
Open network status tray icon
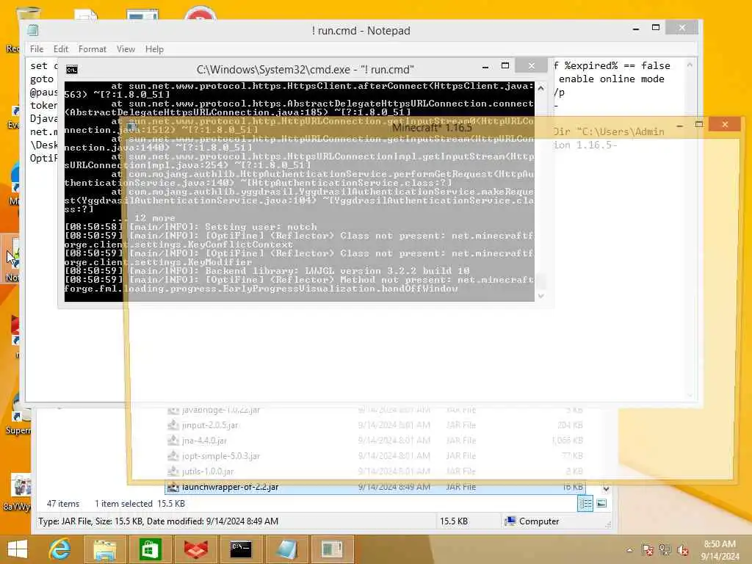(665, 550)
